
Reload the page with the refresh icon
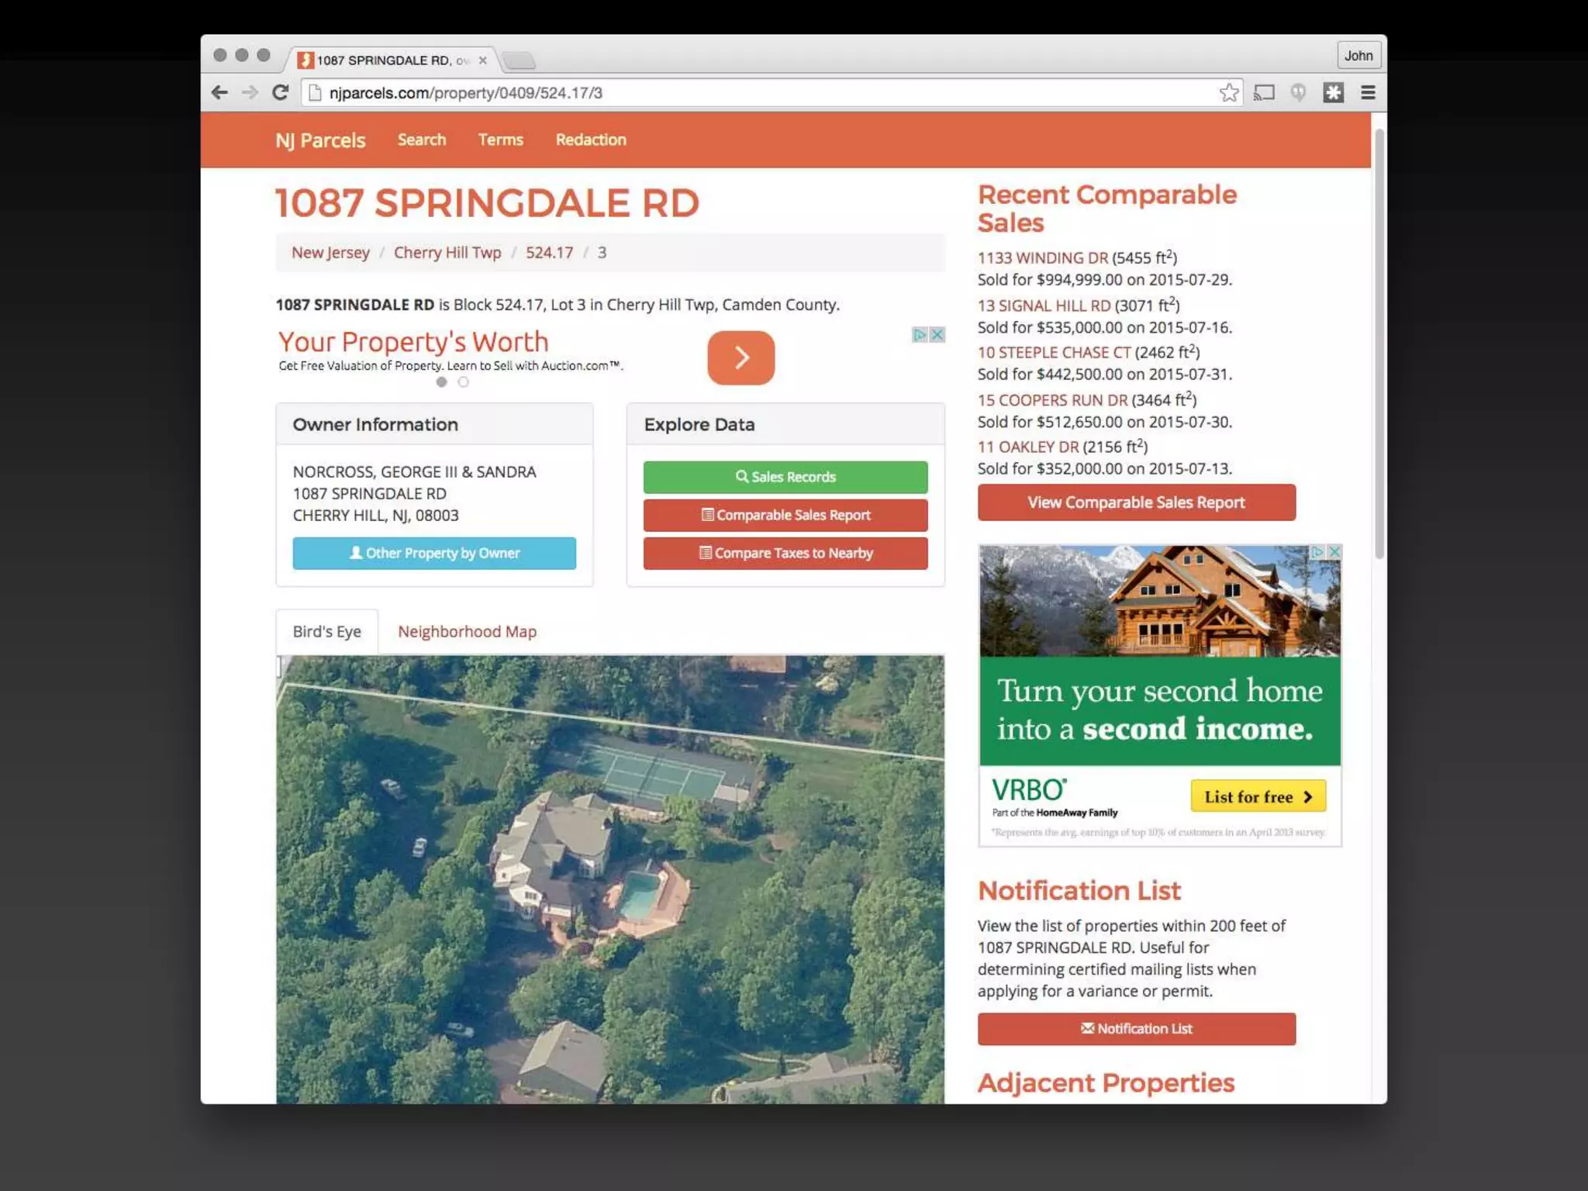click(281, 93)
